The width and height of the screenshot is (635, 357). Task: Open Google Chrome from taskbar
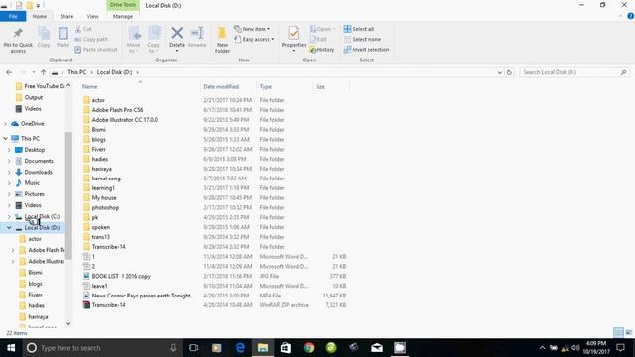(x=309, y=348)
